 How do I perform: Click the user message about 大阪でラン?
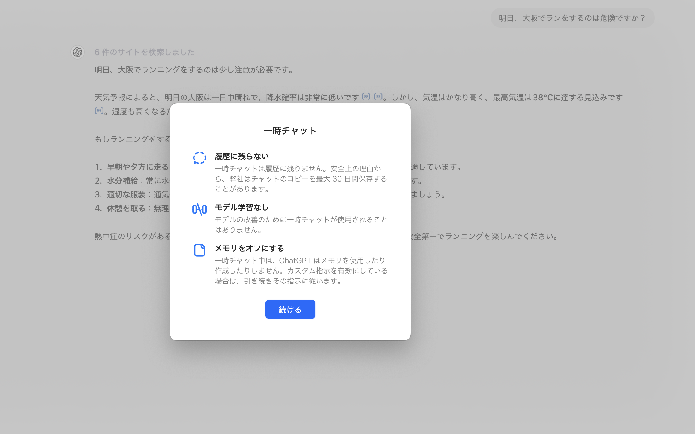[572, 18]
